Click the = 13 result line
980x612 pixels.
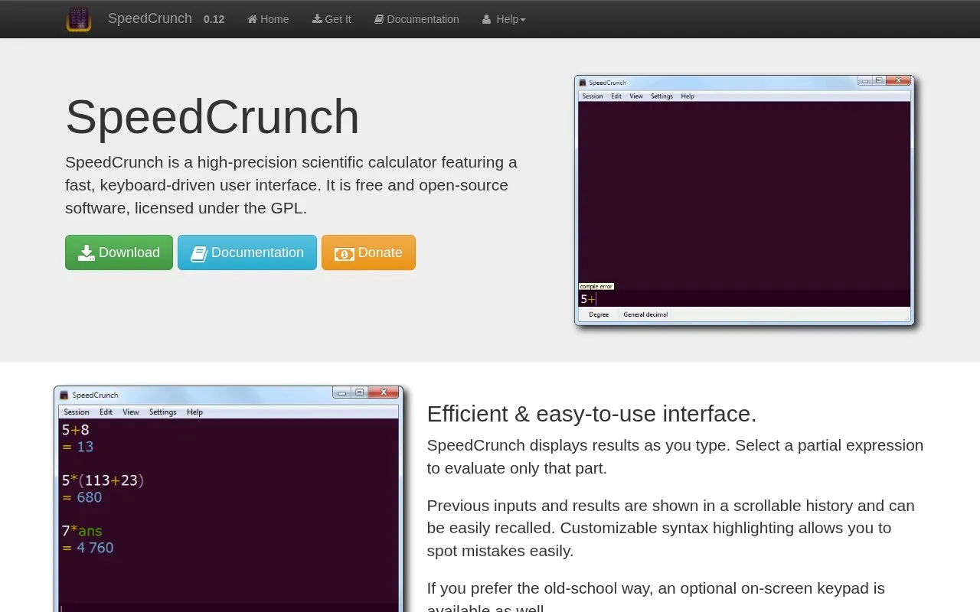point(77,447)
